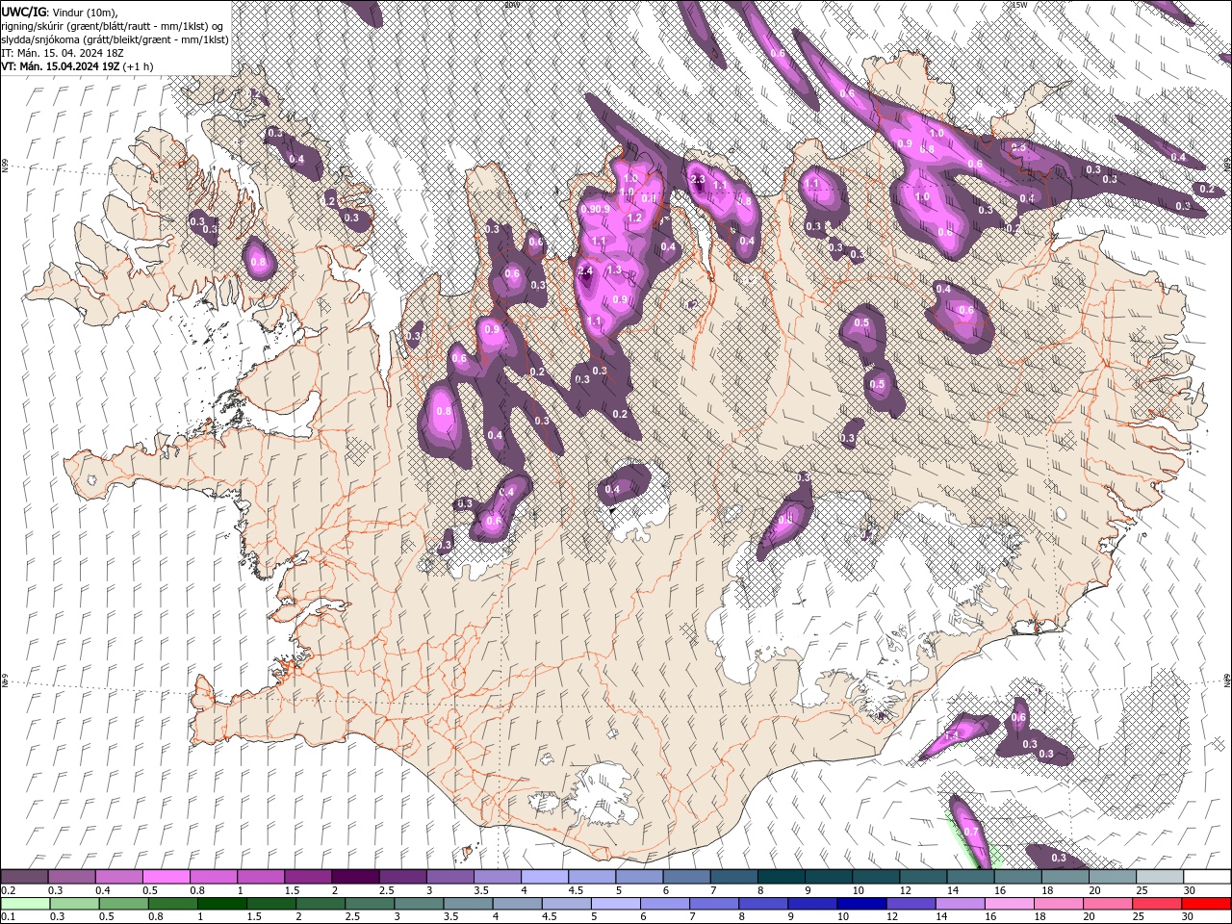Click the 'slydda/snjókoma' legend description line
The height and width of the screenshot is (924, 1232).
[115, 39]
